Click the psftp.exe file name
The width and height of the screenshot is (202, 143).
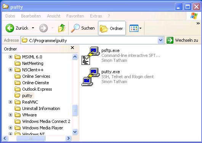111,50
